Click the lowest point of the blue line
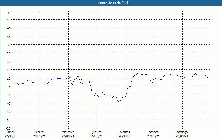The image size is (222, 139). 118,102
